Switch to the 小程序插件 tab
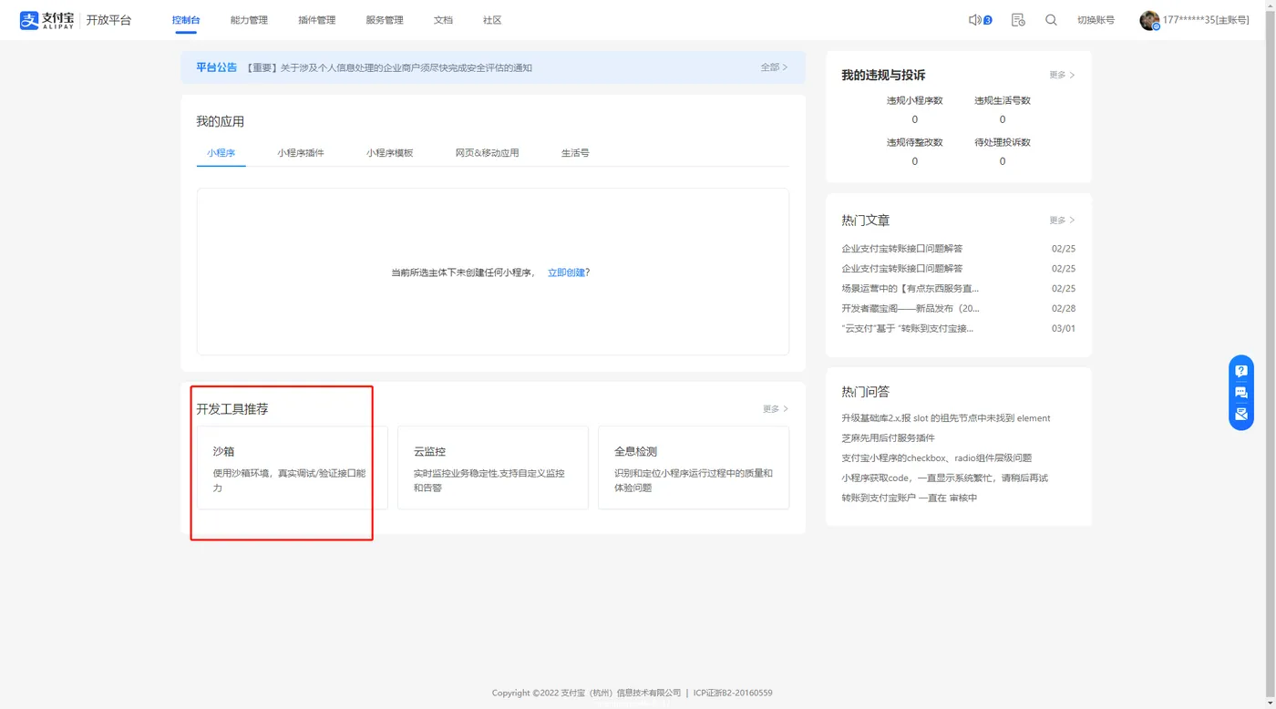This screenshot has height=709, width=1276. (x=301, y=153)
